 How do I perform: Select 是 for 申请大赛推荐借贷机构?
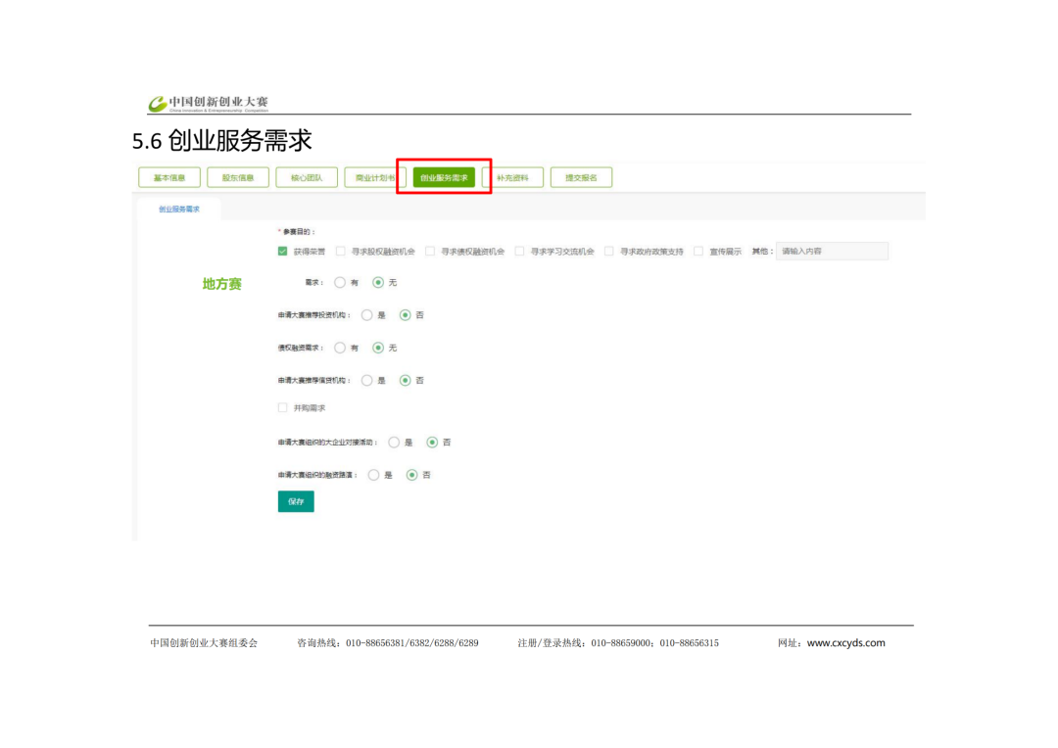click(367, 380)
